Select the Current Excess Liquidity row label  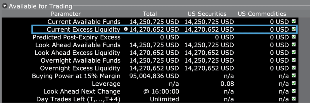(x=83, y=29)
